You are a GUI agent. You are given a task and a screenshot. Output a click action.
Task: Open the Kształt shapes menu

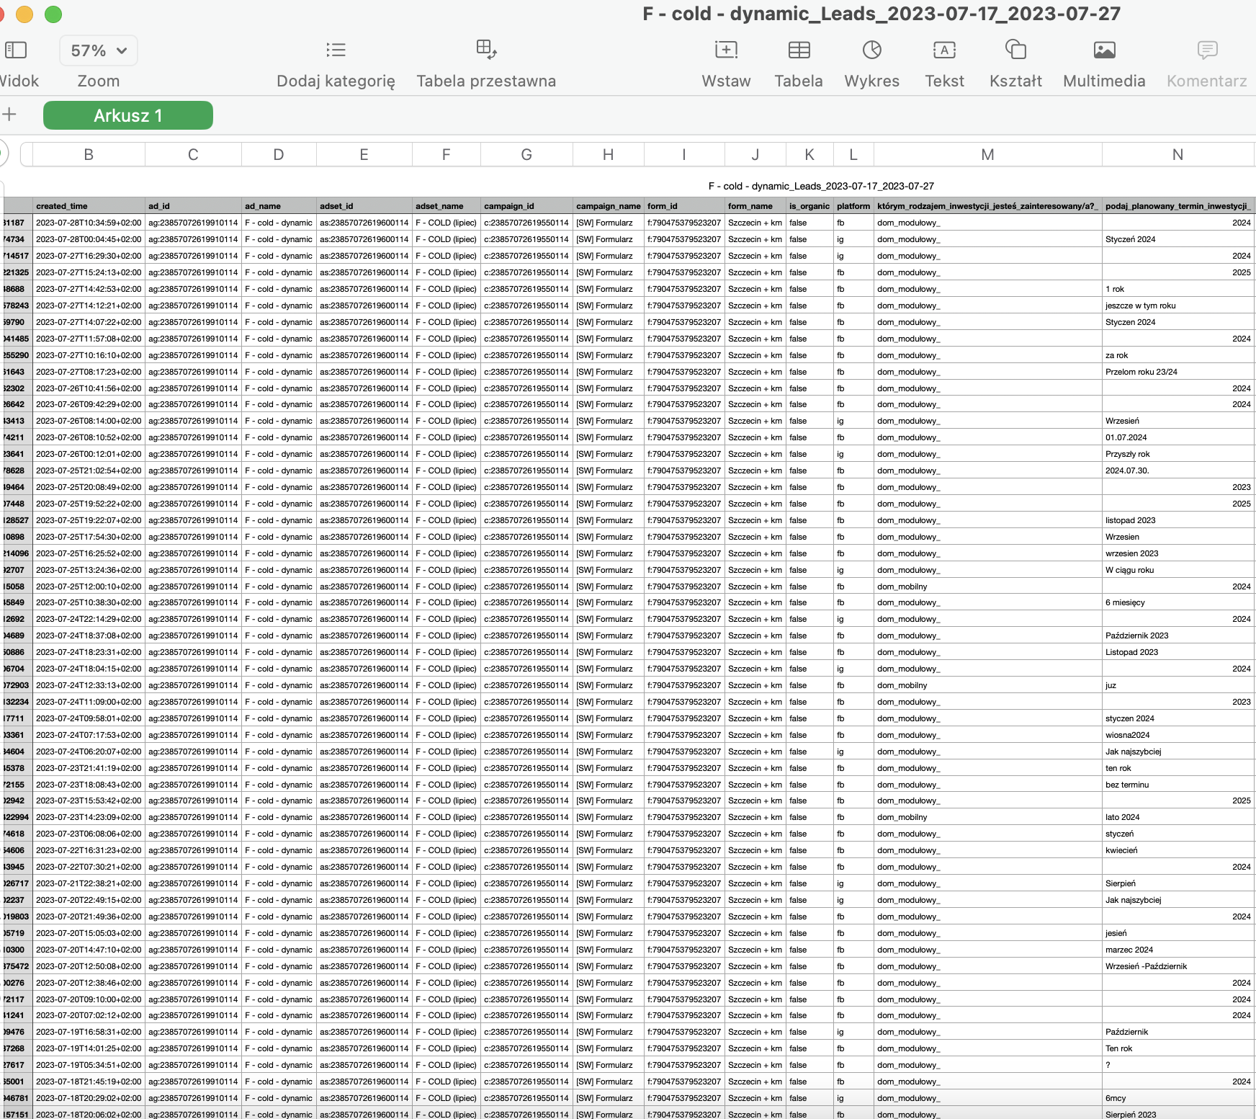tap(1015, 50)
